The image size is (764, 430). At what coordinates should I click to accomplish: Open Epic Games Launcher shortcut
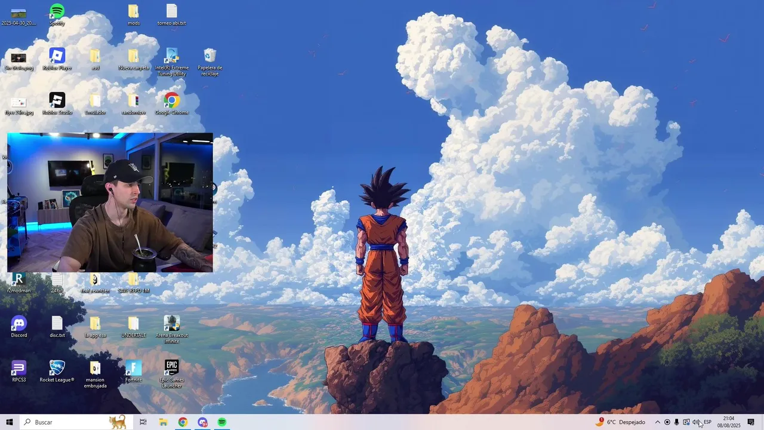coord(171,374)
